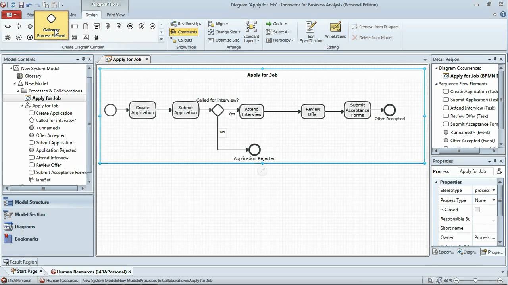Viewport: 508px width, 285px height.
Task: Insert the vertical lane element icon
Action: [x=19, y=26]
